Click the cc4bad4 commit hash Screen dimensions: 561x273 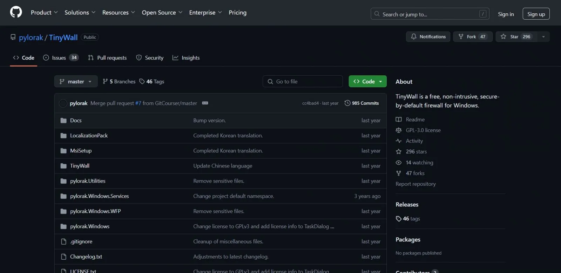coord(310,103)
